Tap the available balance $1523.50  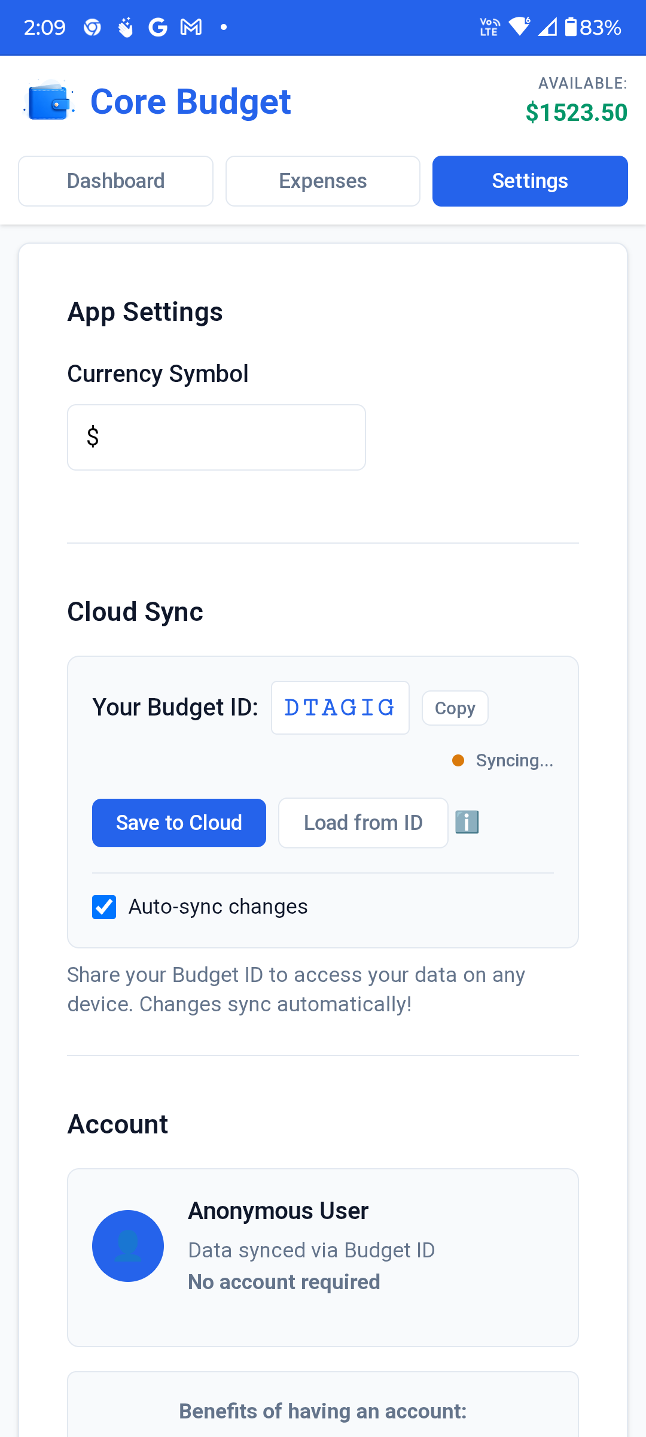(x=577, y=113)
